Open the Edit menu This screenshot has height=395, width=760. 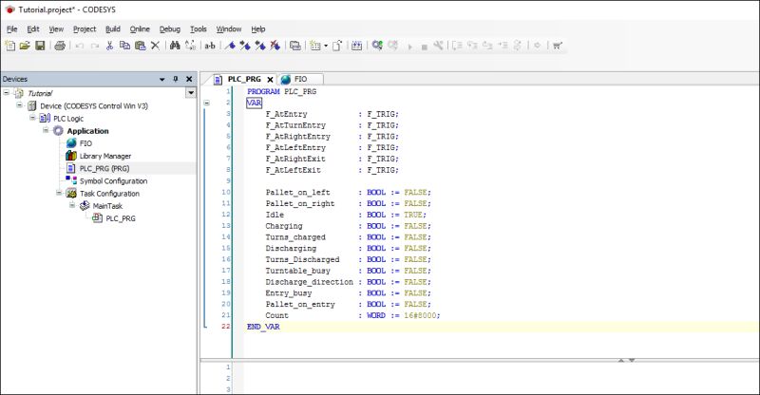click(x=33, y=29)
